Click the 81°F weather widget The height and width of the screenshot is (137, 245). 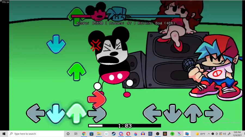(200, 134)
